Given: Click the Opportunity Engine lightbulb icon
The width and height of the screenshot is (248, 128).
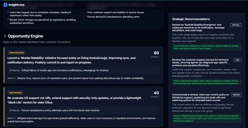Looking at the screenshot, I should 5,36.
